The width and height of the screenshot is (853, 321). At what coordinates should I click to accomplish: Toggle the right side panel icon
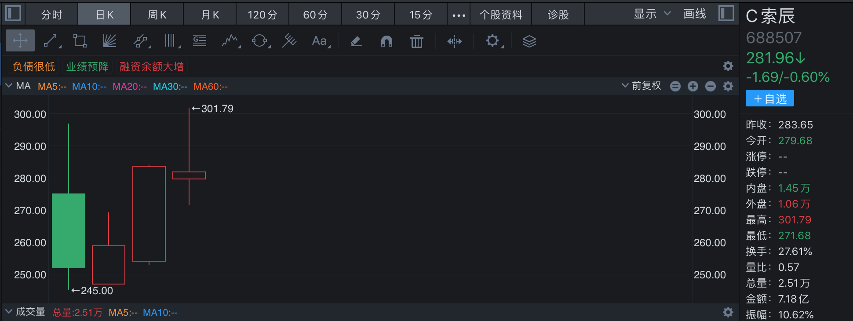tap(726, 13)
